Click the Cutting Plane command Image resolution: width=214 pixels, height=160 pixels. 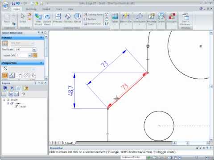(93, 15)
